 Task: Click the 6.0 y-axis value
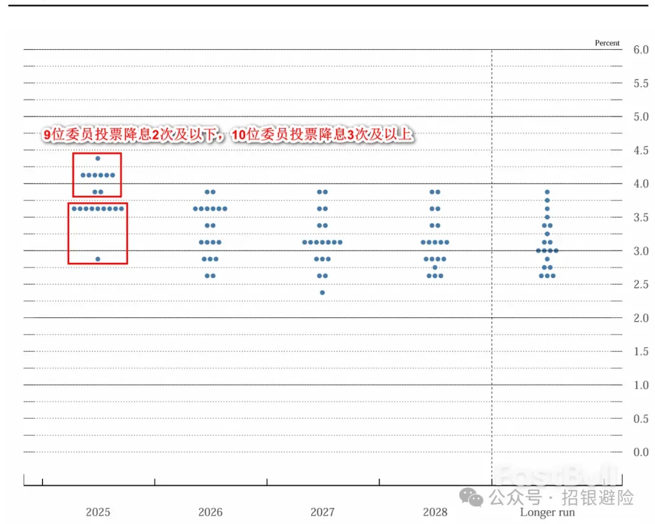tap(641, 50)
